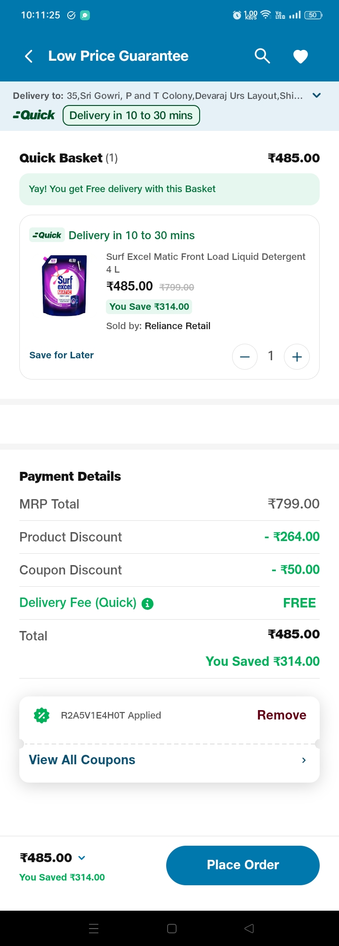This screenshot has width=339, height=946.
Task: Expand price breakdown next to ₹485.00
Action: pyautogui.click(x=82, y=858)
